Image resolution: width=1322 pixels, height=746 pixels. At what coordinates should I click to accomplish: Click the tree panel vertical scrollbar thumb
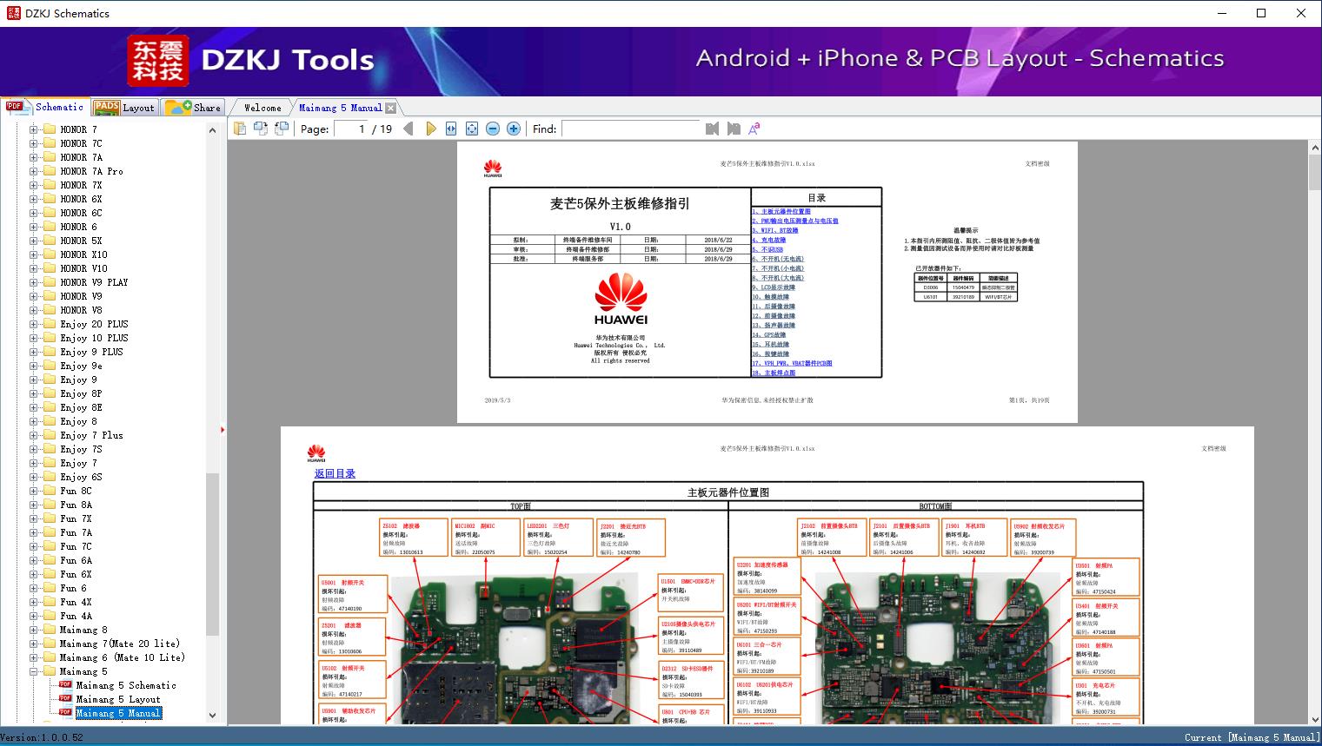[212, 556]
